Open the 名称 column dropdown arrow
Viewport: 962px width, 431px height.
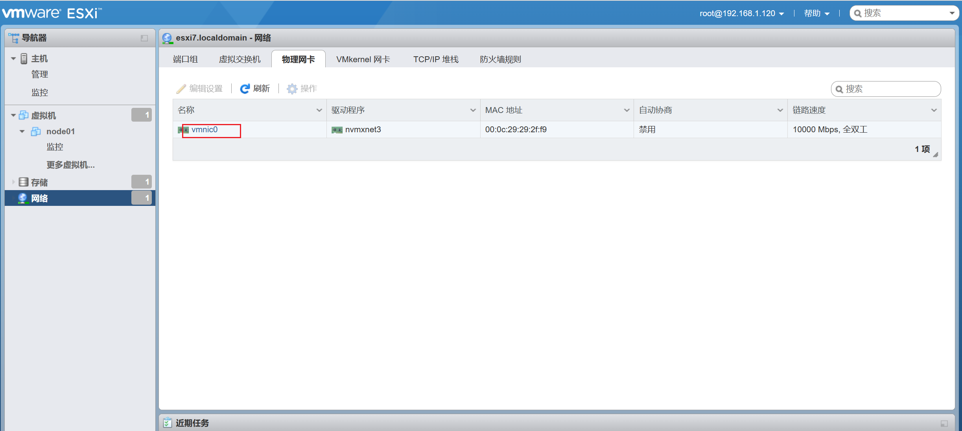(319, 110)
